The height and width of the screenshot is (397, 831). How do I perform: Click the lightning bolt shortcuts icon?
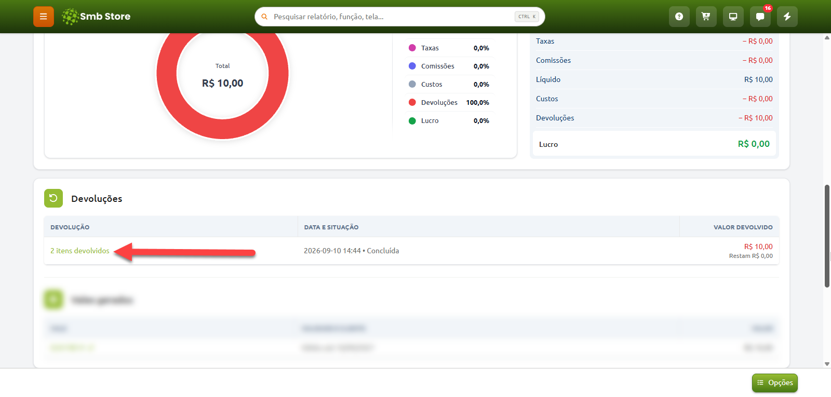[787, 17]
